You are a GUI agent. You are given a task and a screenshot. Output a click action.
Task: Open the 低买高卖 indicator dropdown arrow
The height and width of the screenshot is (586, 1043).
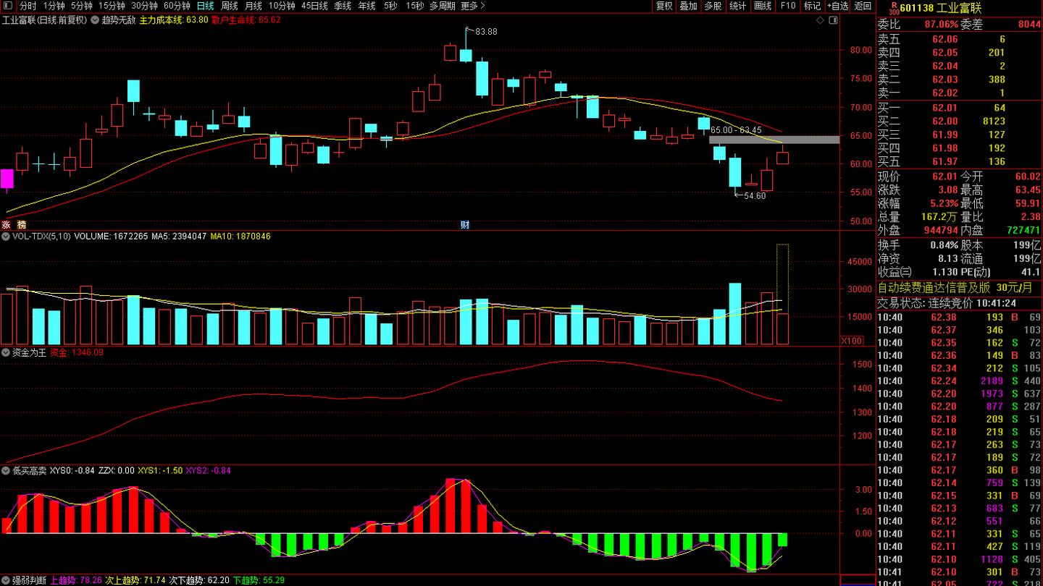pyautogui.click(x=7, y=470)
